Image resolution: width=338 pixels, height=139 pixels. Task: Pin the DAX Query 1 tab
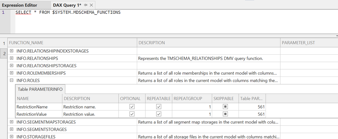coord(86,5)
